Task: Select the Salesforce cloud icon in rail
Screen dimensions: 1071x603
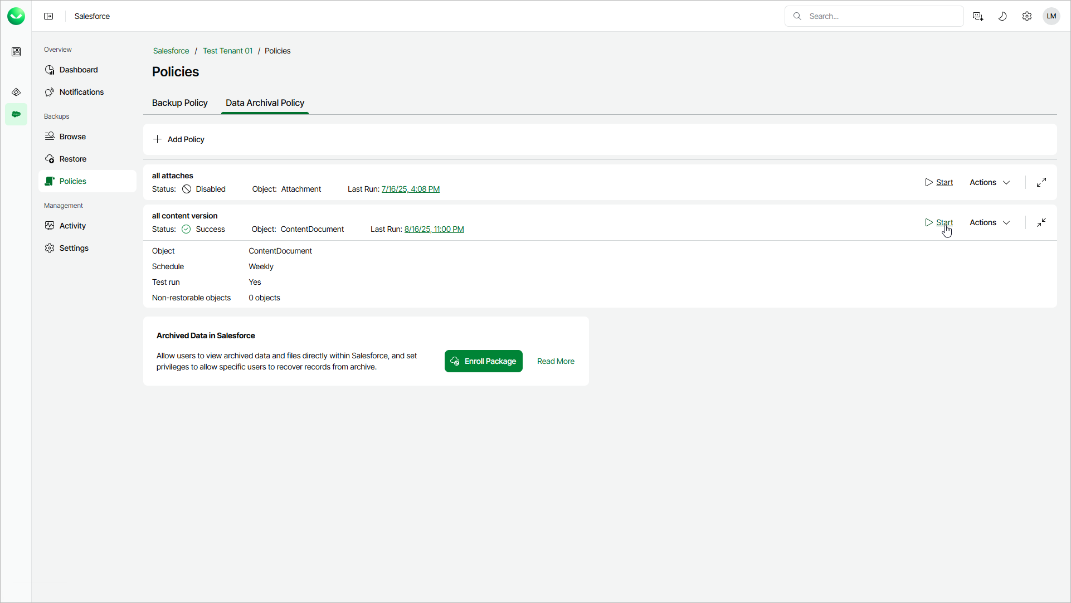Action: click(16, 114)
